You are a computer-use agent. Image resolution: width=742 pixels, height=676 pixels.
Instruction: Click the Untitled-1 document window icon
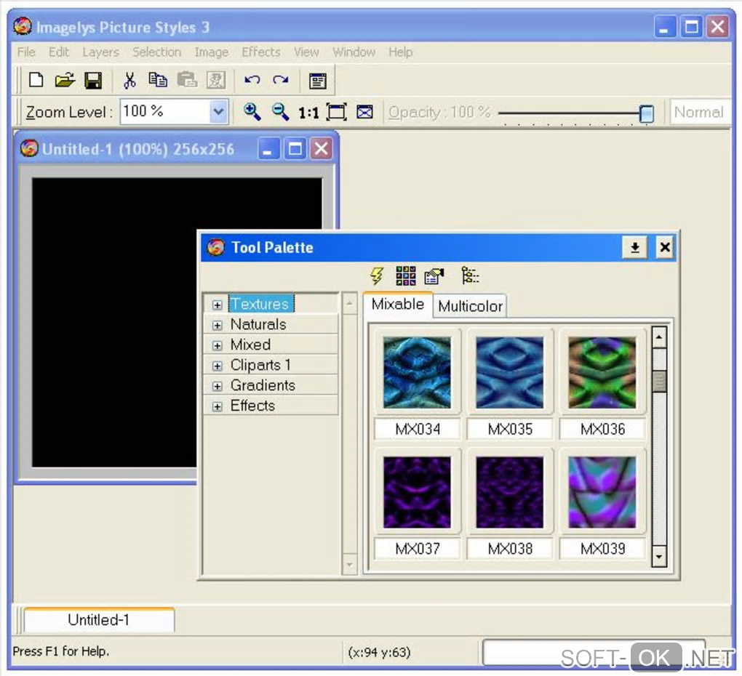click(29, 148)
